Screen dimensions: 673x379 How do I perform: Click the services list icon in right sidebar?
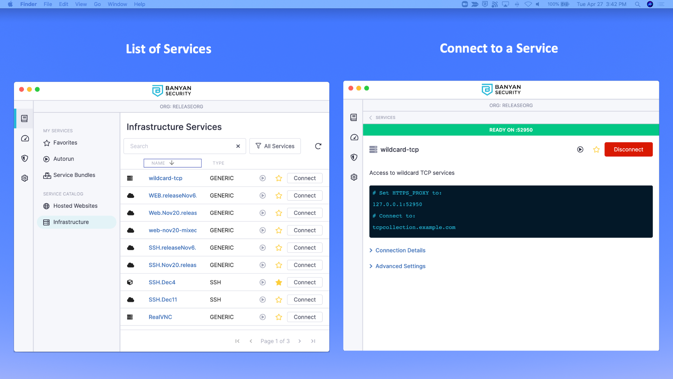(x=354, y=117)
